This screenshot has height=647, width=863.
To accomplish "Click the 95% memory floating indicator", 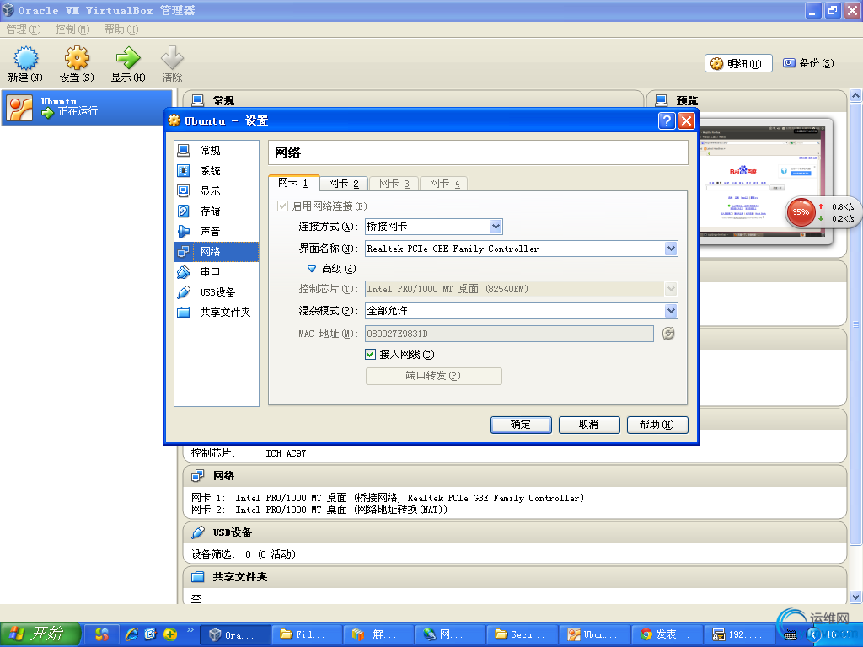I will pyautogui.click(x=801, y=212).
